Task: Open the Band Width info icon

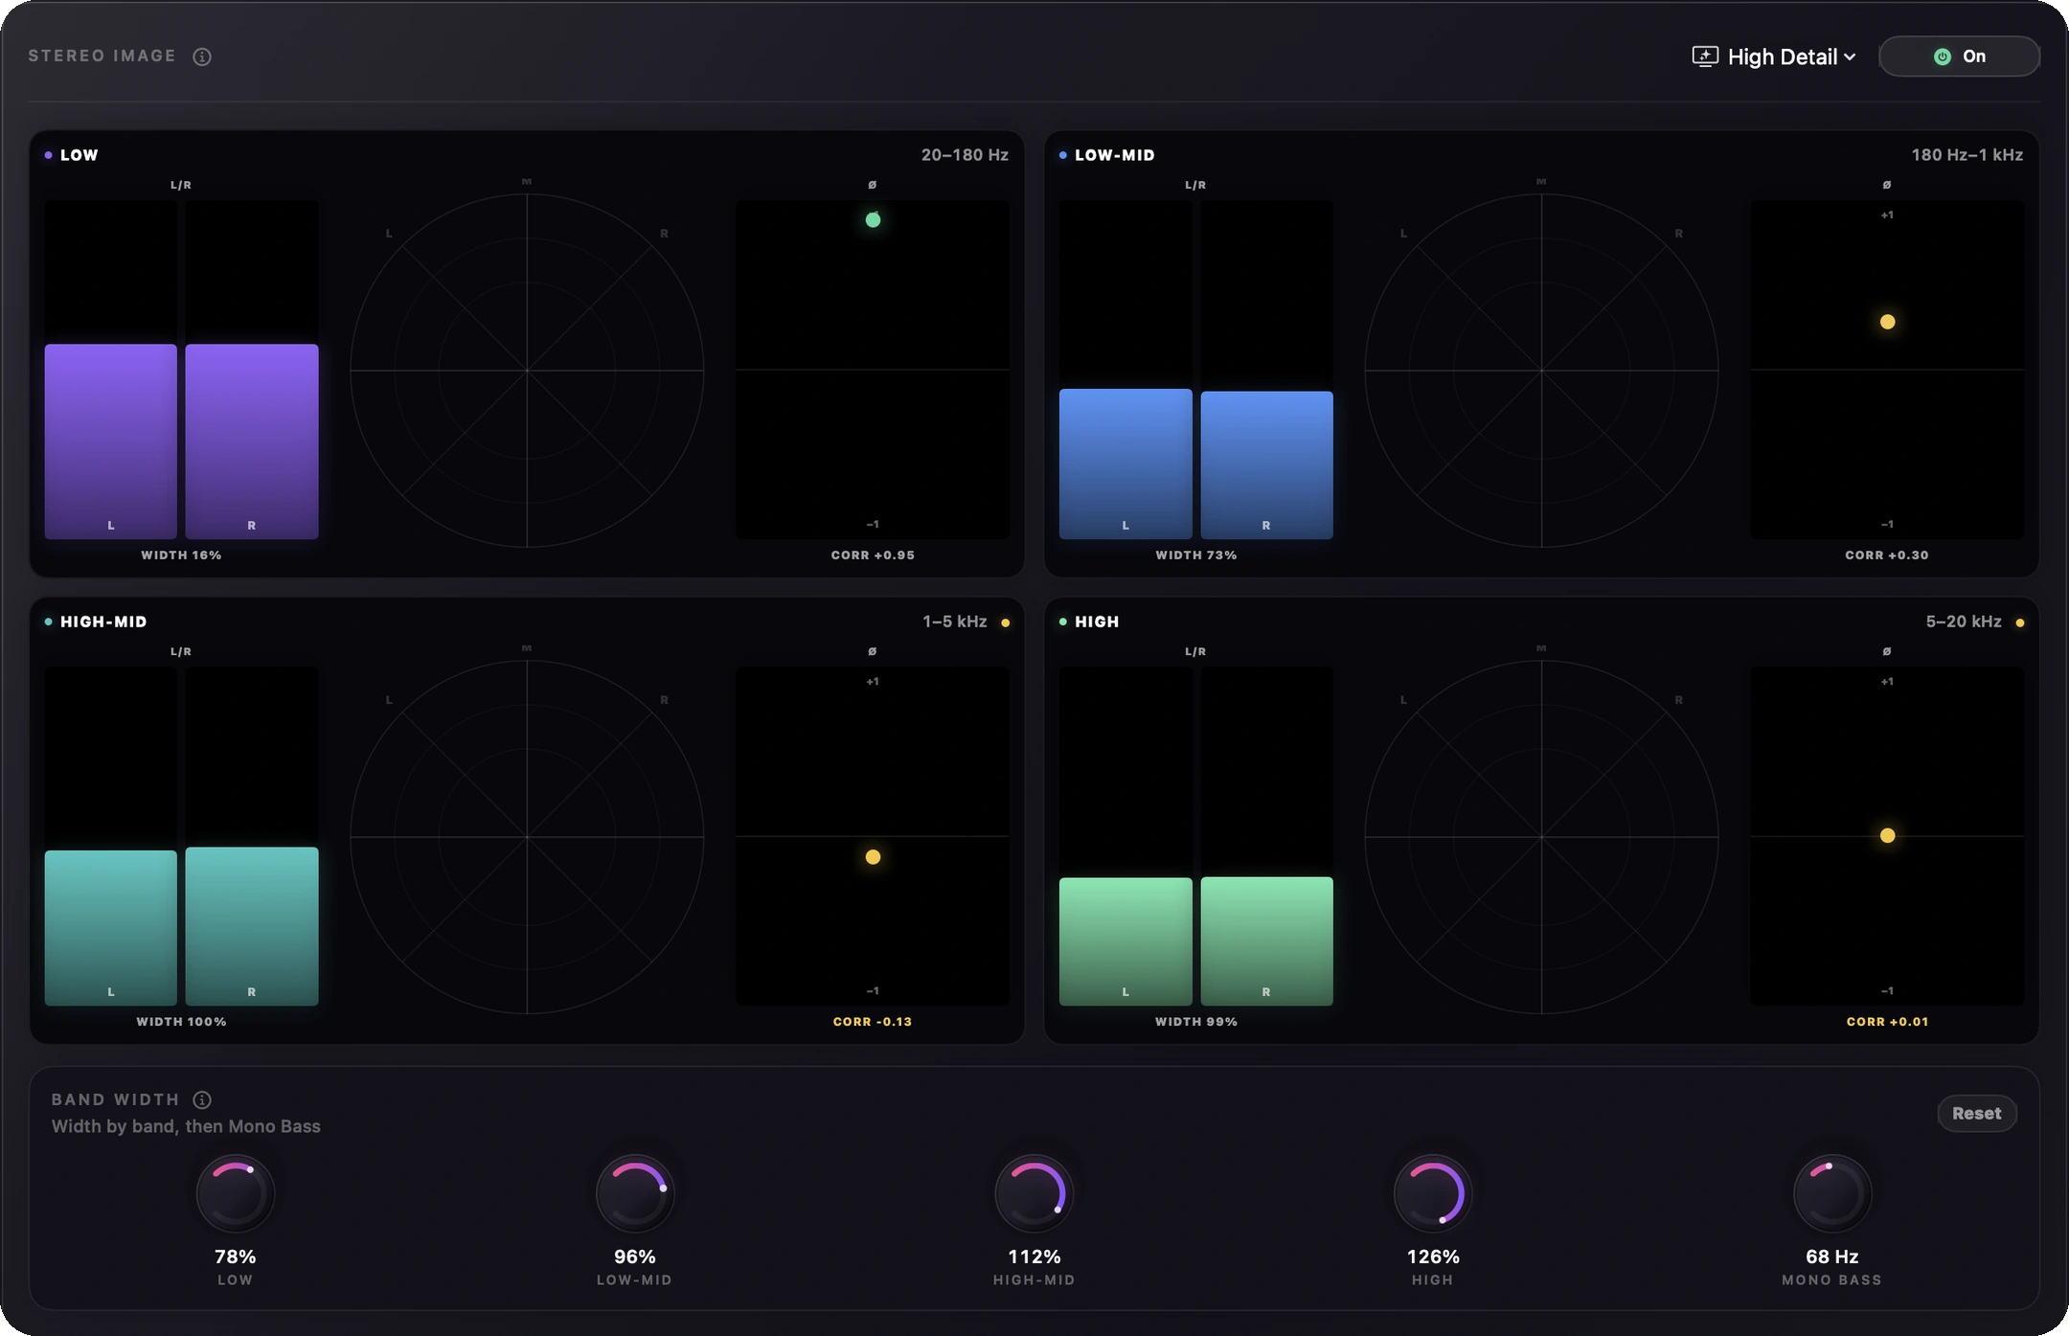Action: point(202,1099)
